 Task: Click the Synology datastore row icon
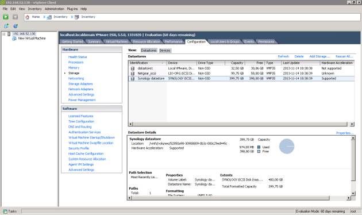coord(133,79)
